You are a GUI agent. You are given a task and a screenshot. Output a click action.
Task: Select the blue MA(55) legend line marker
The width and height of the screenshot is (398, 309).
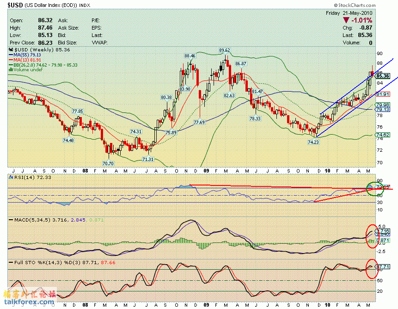(11, 55)
